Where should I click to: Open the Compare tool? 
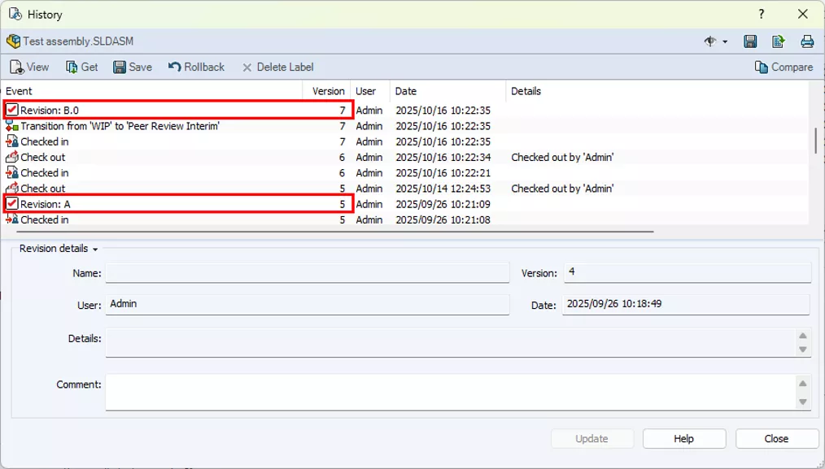pos(784,67)
